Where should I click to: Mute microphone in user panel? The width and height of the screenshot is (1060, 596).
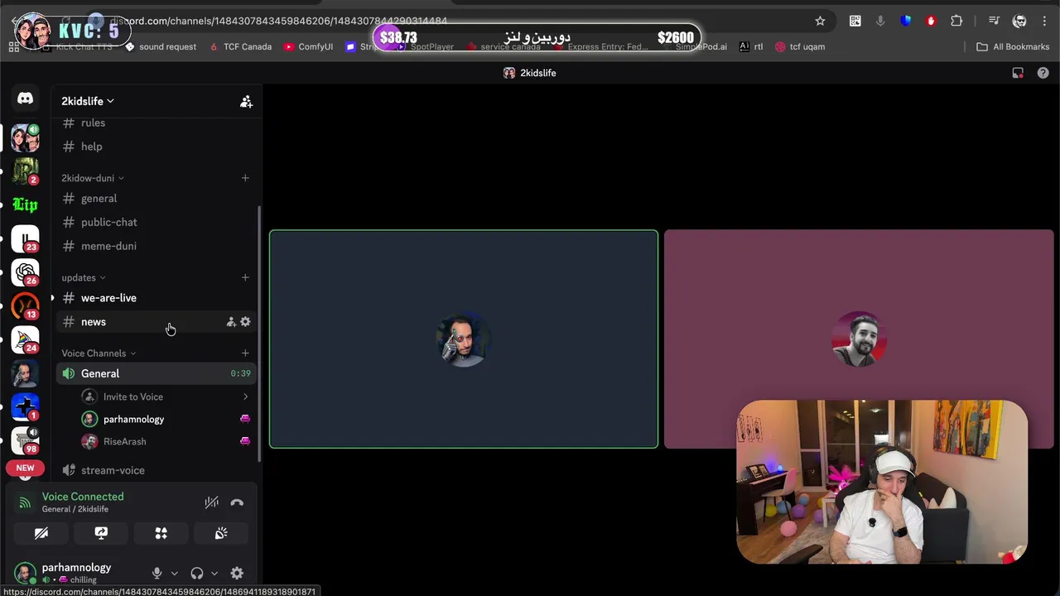coord(157,573)
